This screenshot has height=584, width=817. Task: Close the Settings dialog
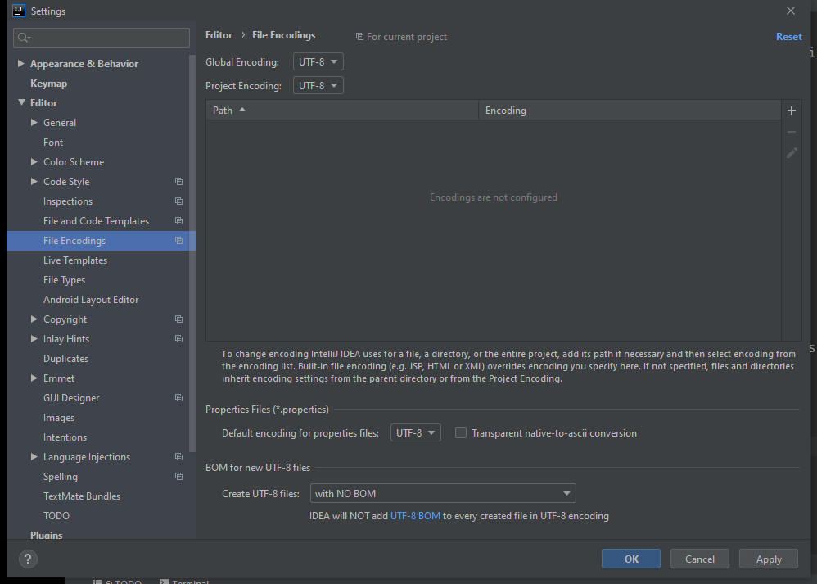(x=791, y=11)
